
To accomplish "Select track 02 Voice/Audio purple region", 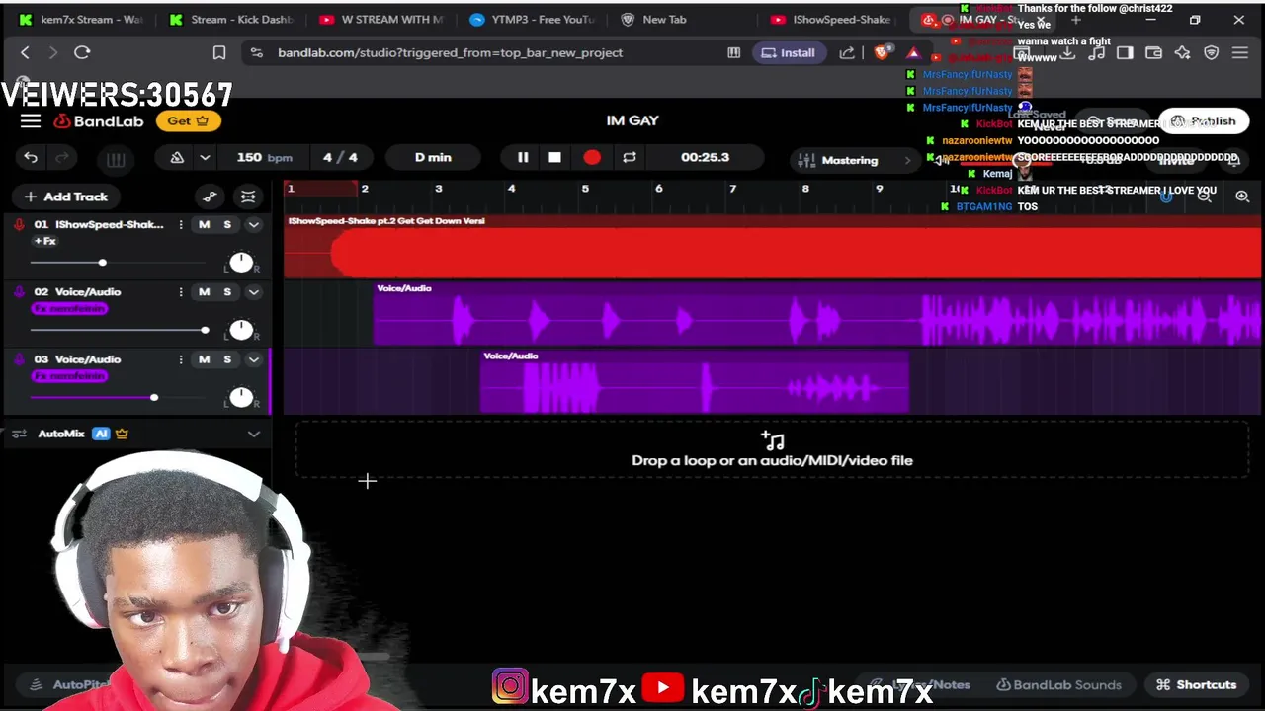I will (817, 314).
